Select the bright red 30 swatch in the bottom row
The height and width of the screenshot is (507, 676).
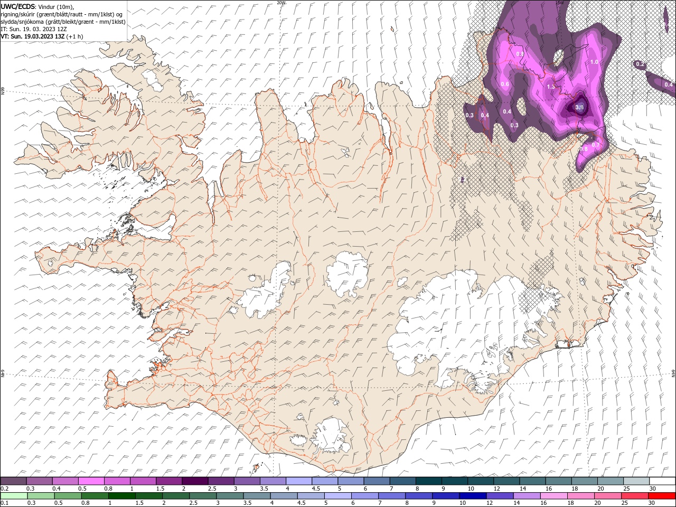pos(662,496)
